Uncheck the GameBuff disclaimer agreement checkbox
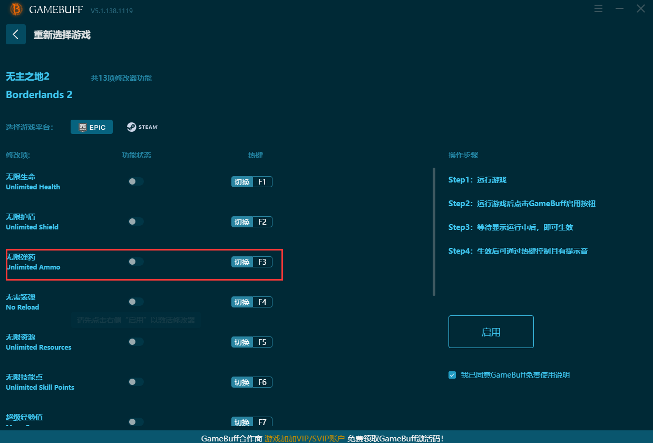653x443 pixels. pyautogui.click(x=452, y=375)
